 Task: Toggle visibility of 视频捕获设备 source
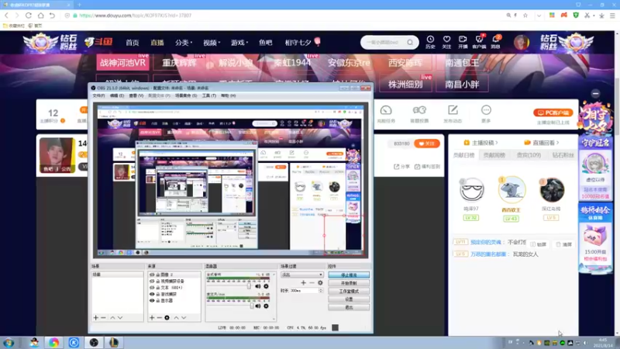(152, 281)
